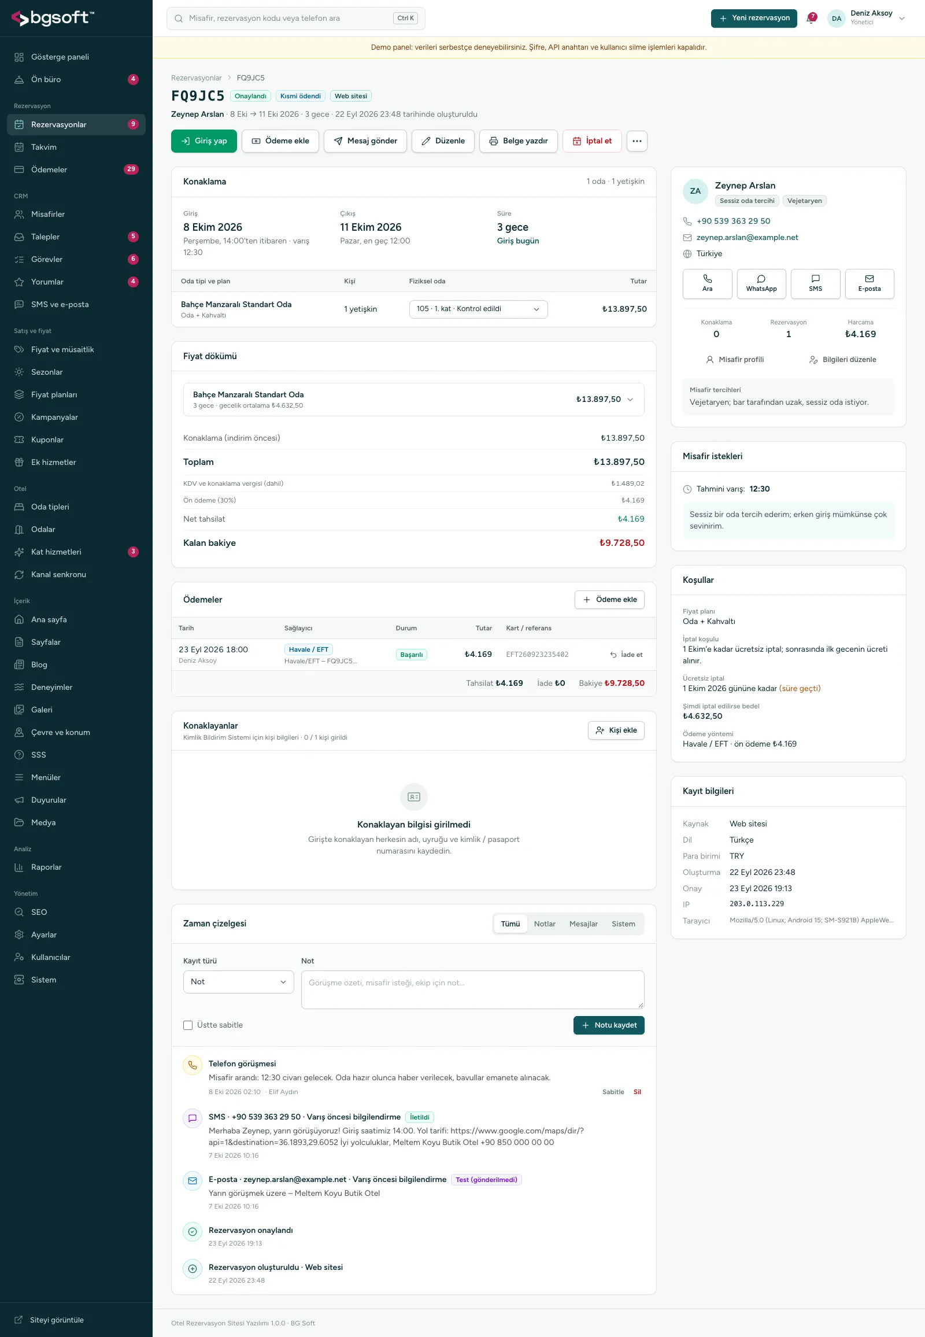Click Kişi ekle in Konaklayanlar

[616, 730]
